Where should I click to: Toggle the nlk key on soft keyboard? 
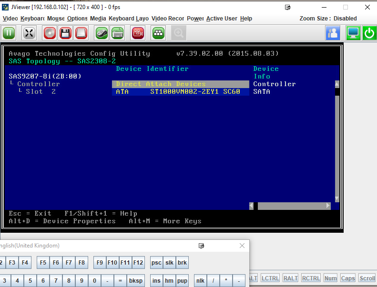[x=200, y=280]
